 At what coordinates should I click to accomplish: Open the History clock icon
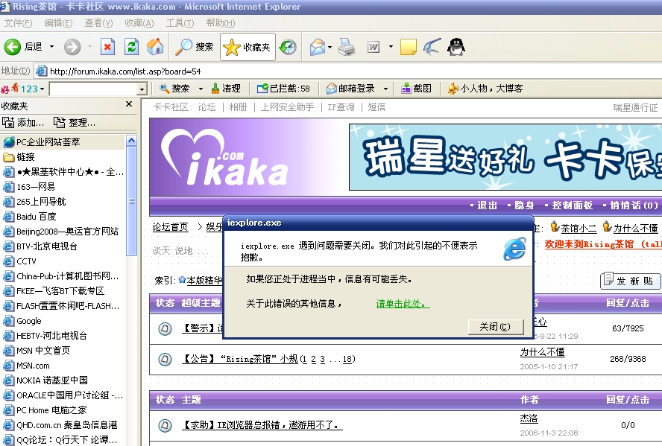click(288, 47)
